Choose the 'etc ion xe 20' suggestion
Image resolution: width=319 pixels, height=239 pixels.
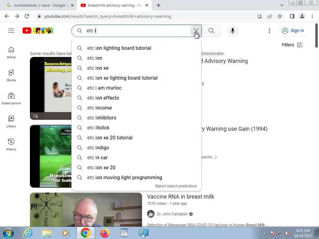pos(136,168)
